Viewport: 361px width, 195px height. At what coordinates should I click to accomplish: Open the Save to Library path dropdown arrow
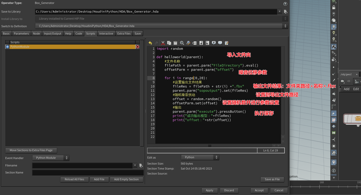280,12
